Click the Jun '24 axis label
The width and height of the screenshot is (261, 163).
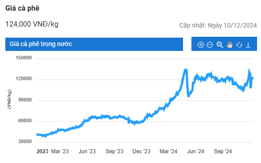click(x=195, y=151)
